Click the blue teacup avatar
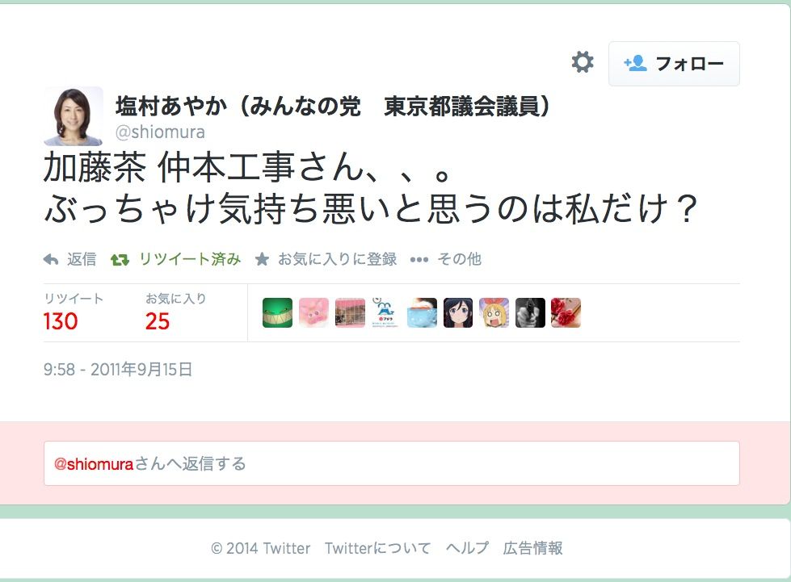Image resolution: width=791 pixels, height=582 pixels. click(x=423, y=312)
